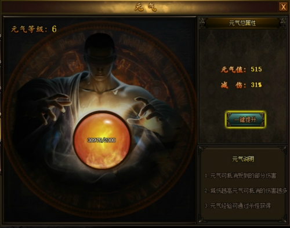
Task: Click the ornament left of the 元气总属性 header
Action: [202, 23]
